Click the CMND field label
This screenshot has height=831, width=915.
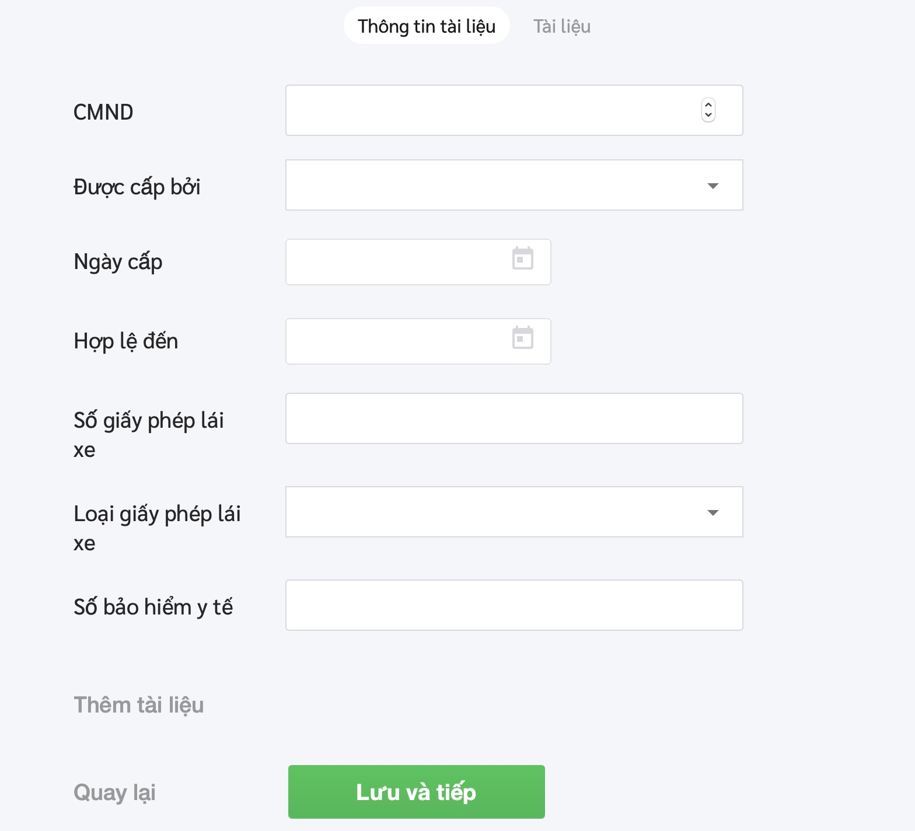(x=103, y=112)
